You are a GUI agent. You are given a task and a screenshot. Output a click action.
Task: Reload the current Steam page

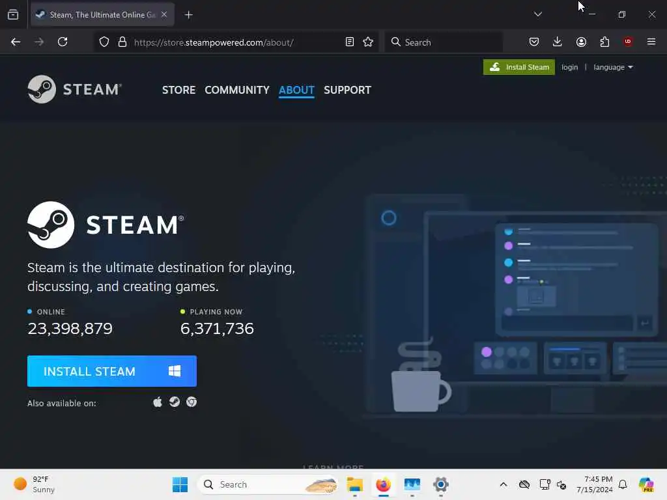[63, 42]
